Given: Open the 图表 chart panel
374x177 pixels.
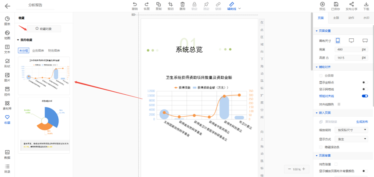Looking at the screenshot, I should pos(7,21).
